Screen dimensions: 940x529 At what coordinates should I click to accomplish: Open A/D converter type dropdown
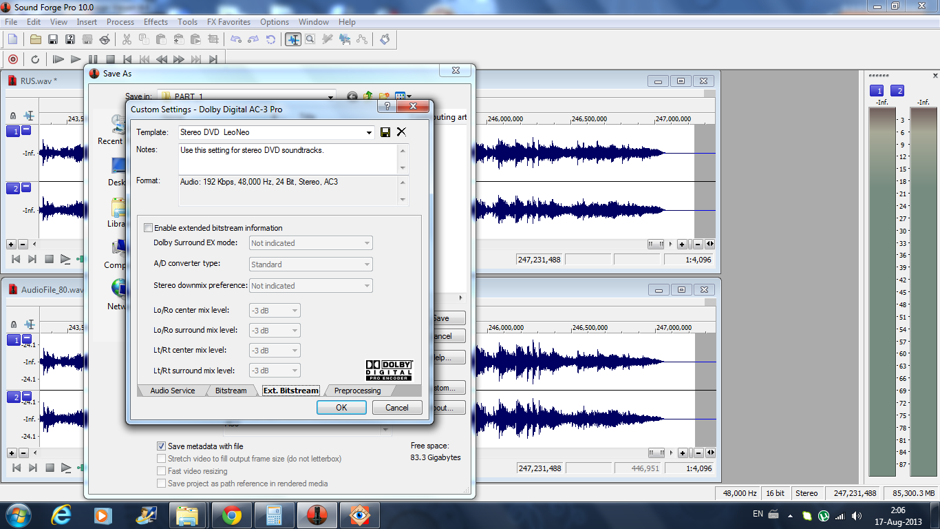(x=367, y=264)
